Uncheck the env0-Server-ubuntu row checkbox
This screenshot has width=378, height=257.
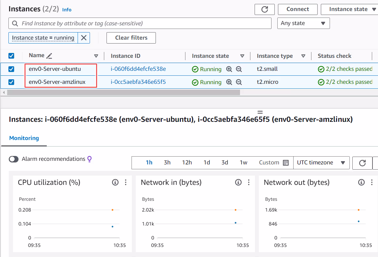click(11, 69)
